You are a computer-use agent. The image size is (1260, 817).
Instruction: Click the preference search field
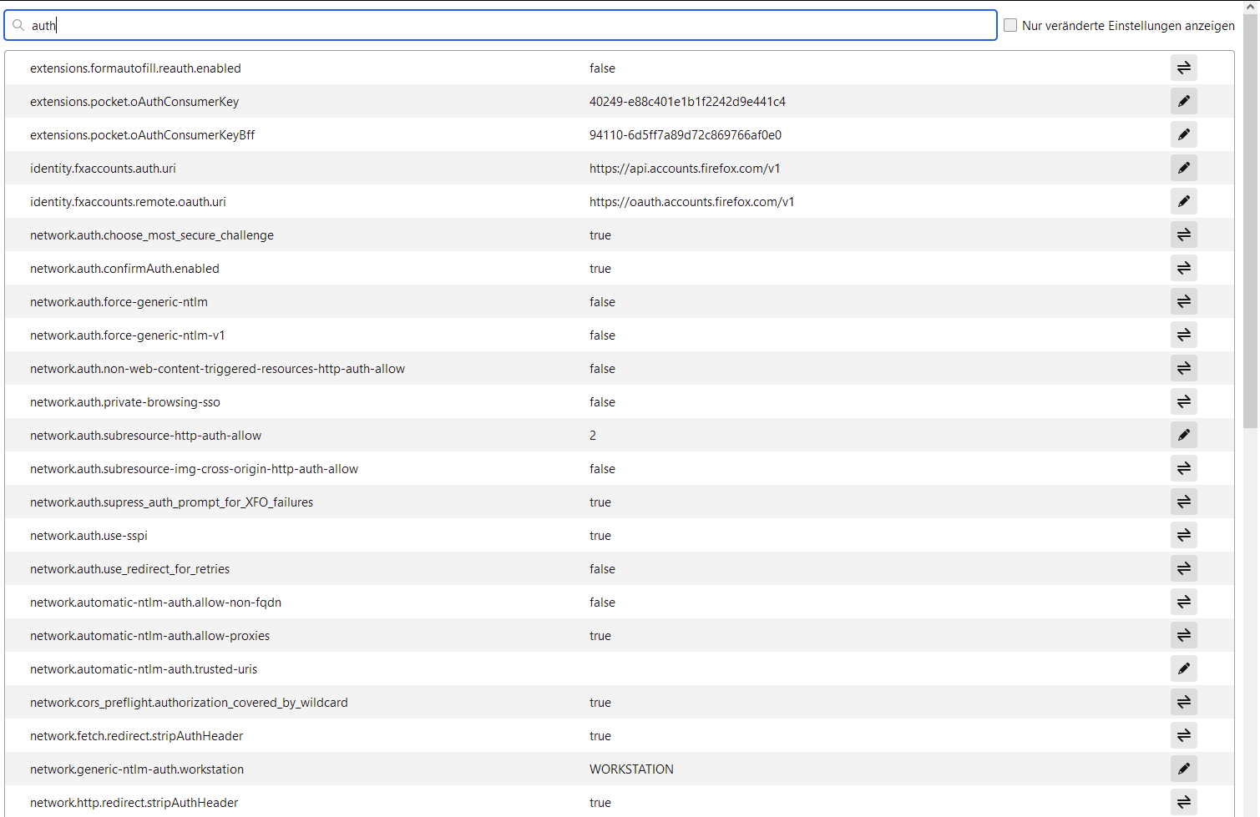(x=501, y=25)
